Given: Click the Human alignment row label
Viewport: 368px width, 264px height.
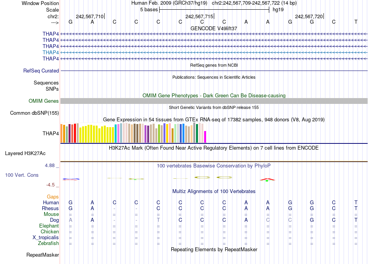Looking at the screenshot, I should pos(51,202).
